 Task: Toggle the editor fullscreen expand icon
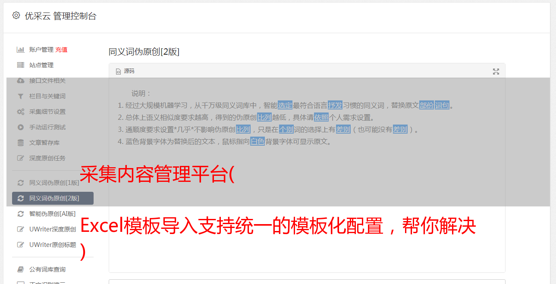coord(496,72)
